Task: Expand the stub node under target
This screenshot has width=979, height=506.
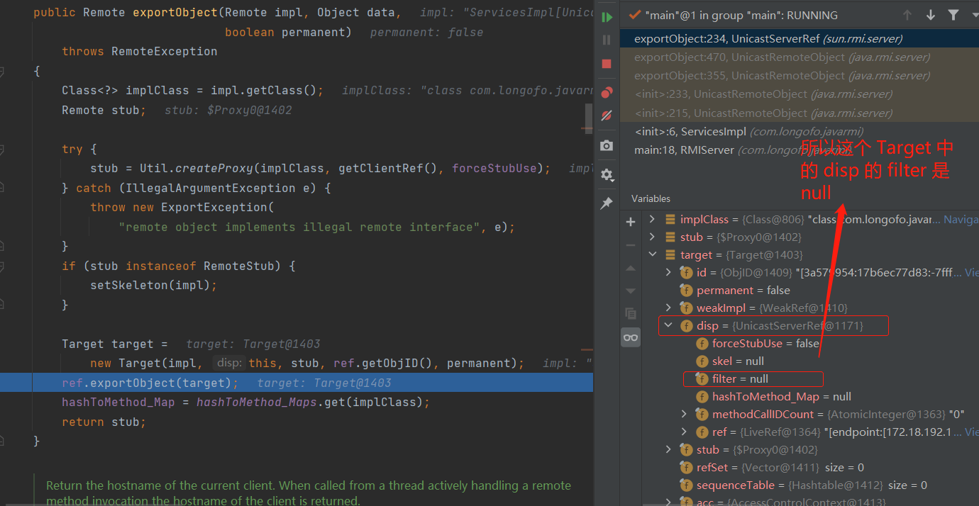Action: click(x=668, y=450)
